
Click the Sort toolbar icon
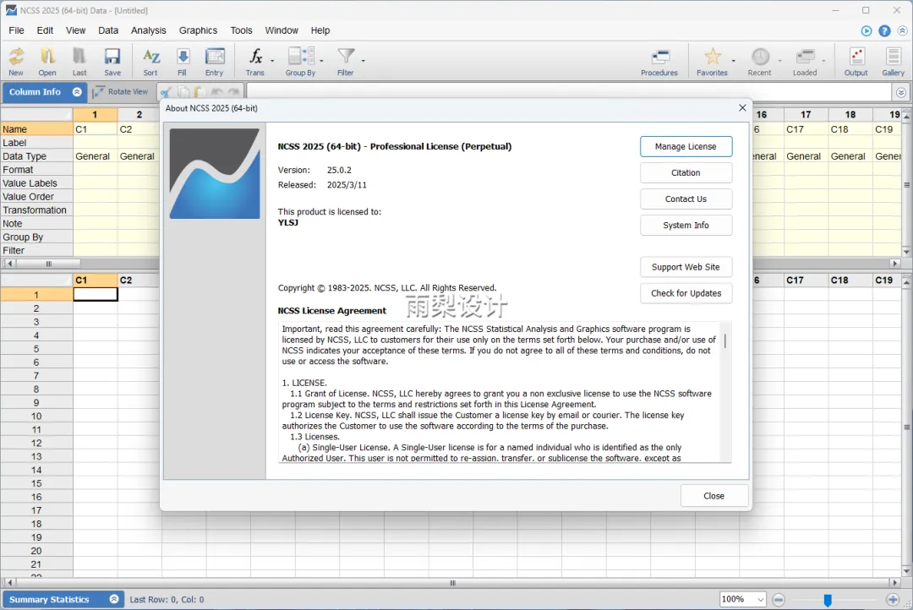(x=150, y=61)
